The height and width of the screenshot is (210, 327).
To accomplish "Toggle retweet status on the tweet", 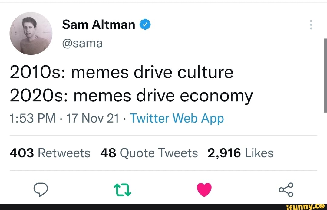I will (122, 189).
